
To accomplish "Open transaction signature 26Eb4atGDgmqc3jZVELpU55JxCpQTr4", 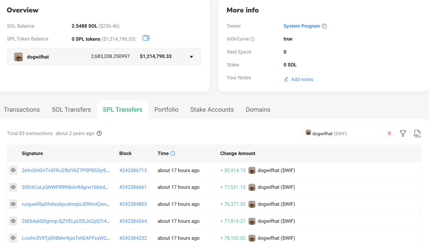I will (x=66, y=221).
